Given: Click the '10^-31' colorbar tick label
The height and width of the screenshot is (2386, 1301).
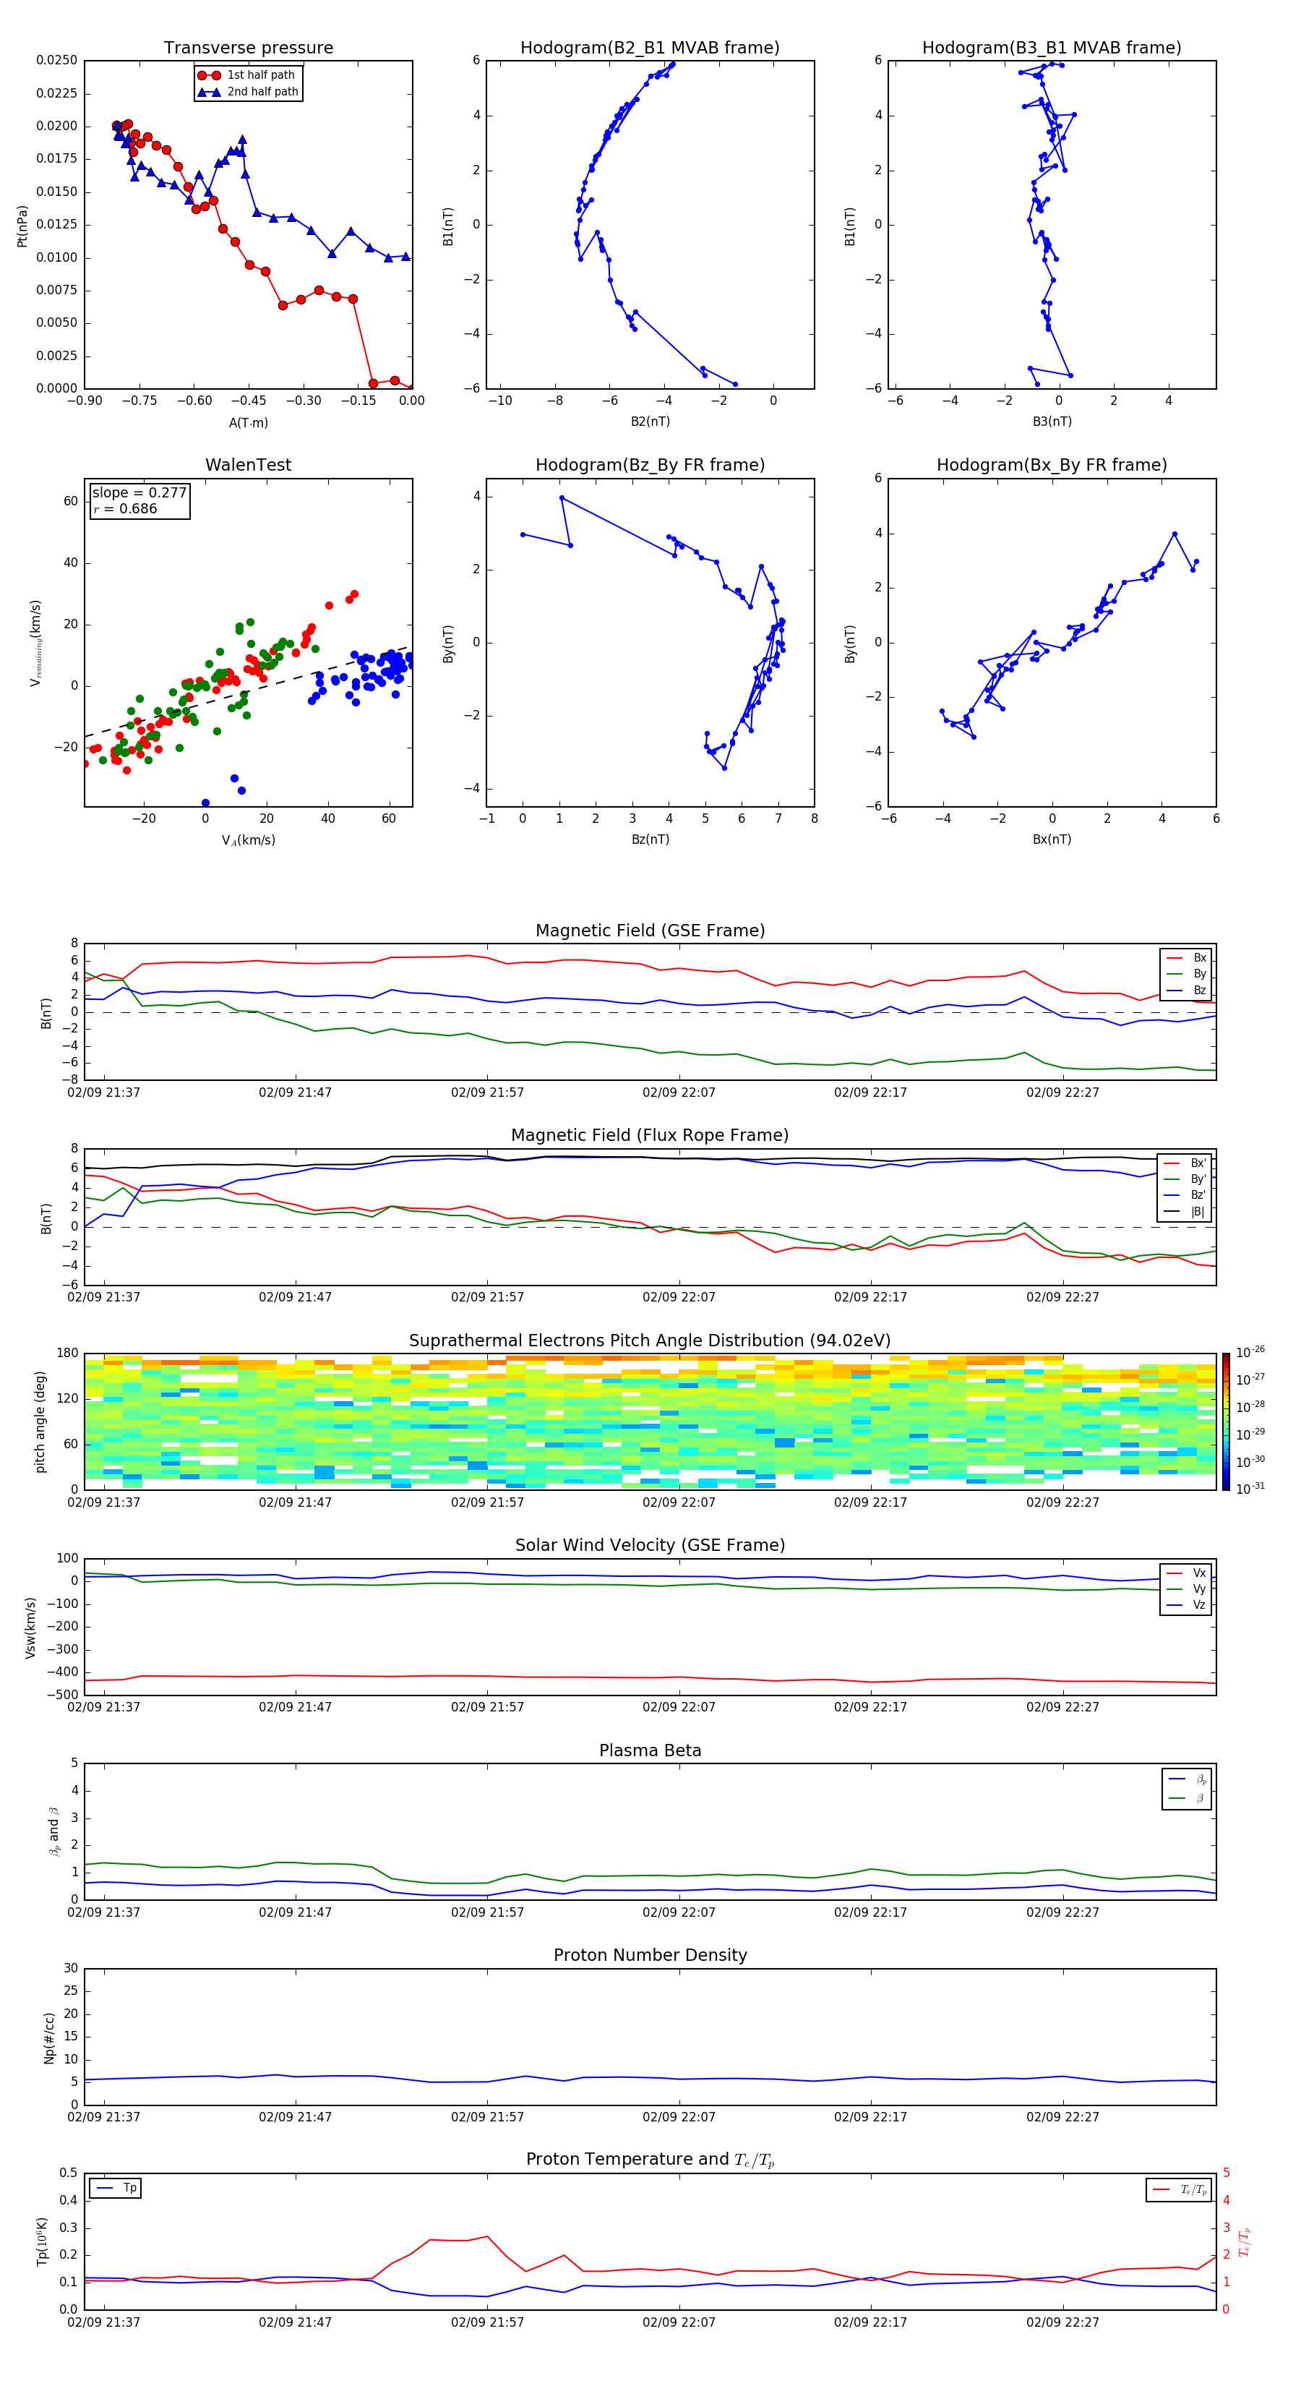Looking at the screenshot, I should point(1250,1489).
